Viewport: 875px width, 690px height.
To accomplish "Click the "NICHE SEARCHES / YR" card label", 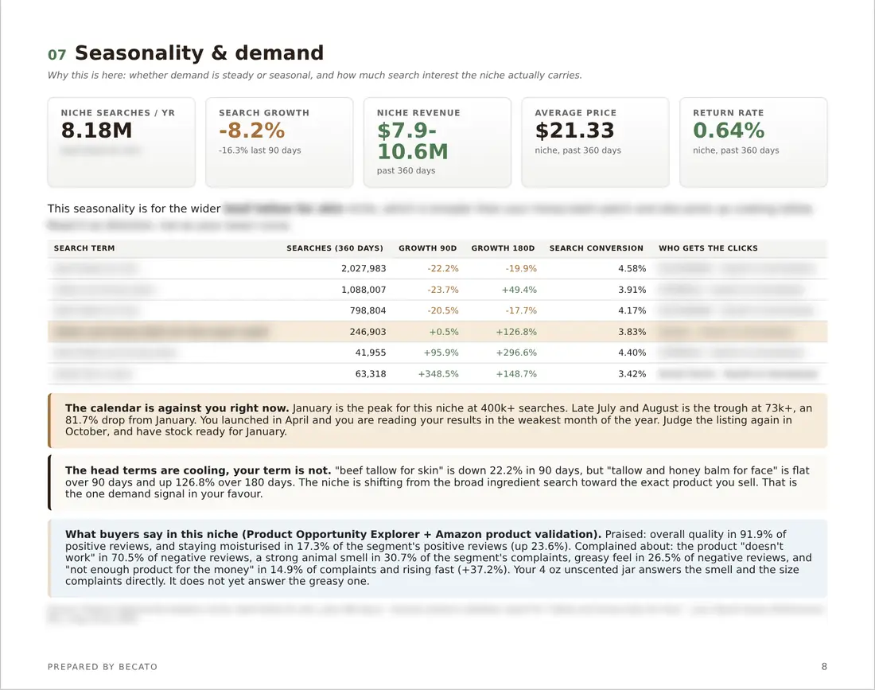I will click(118, 113).
